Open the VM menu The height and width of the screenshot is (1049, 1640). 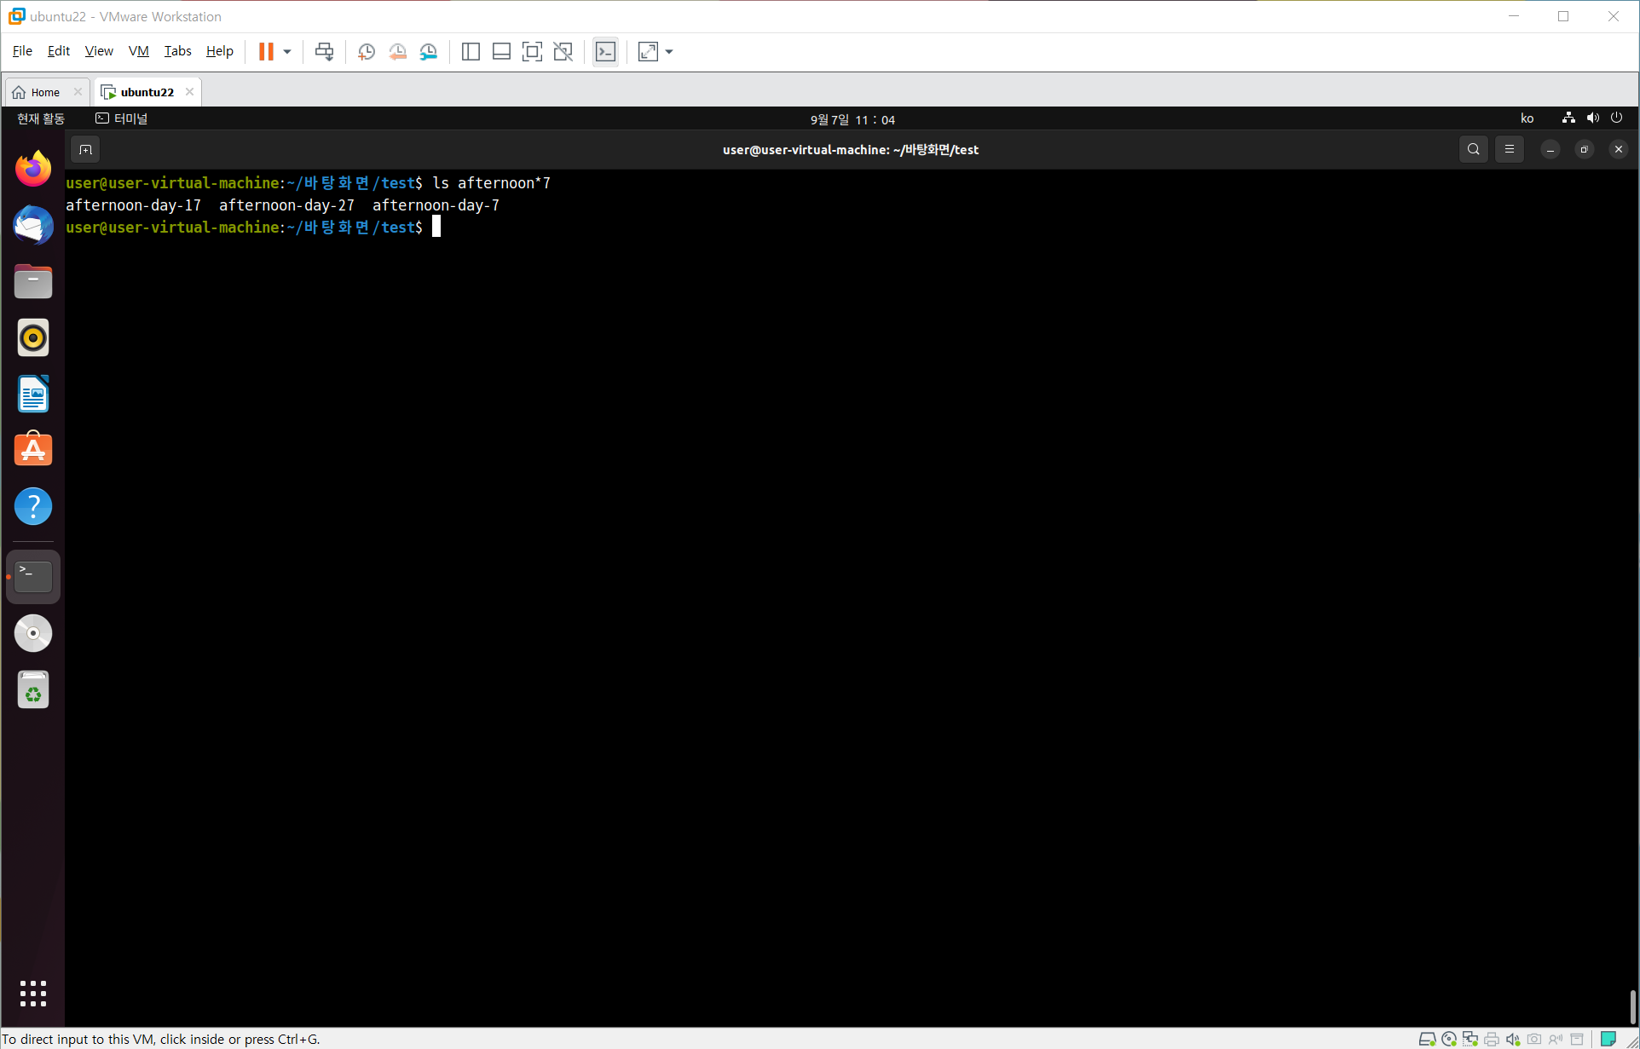coord(138,51)
